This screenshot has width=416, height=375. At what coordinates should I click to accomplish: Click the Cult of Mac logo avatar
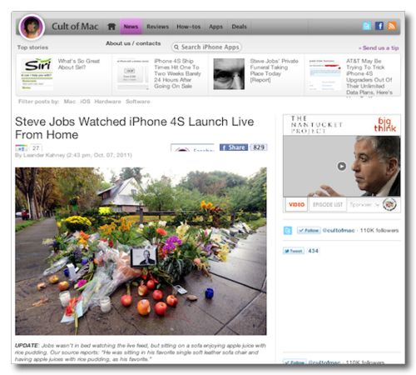(x=32, y=27)
